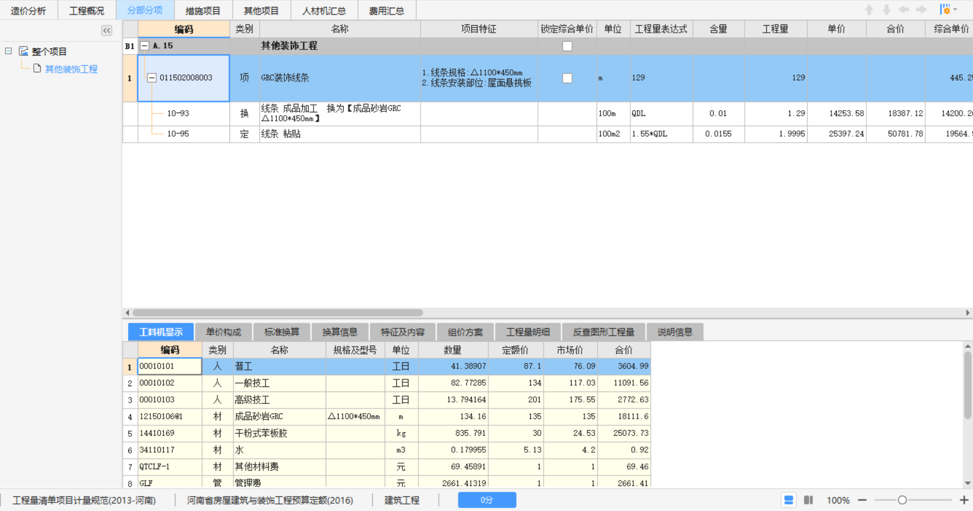Switch to 标准换算 bottom tab
The height and width of the screenshot is (511, 973).
tap(282, 332)
